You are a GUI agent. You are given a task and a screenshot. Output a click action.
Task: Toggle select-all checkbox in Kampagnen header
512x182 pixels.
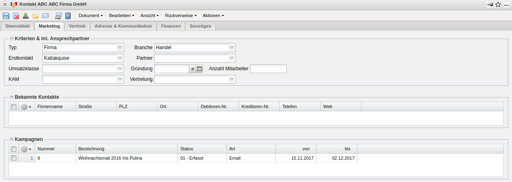(14, 149)
